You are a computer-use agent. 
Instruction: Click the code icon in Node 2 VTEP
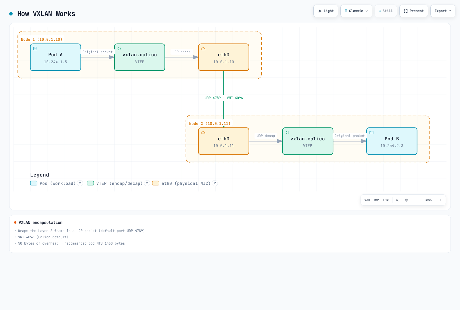click(x=287, y=133)
